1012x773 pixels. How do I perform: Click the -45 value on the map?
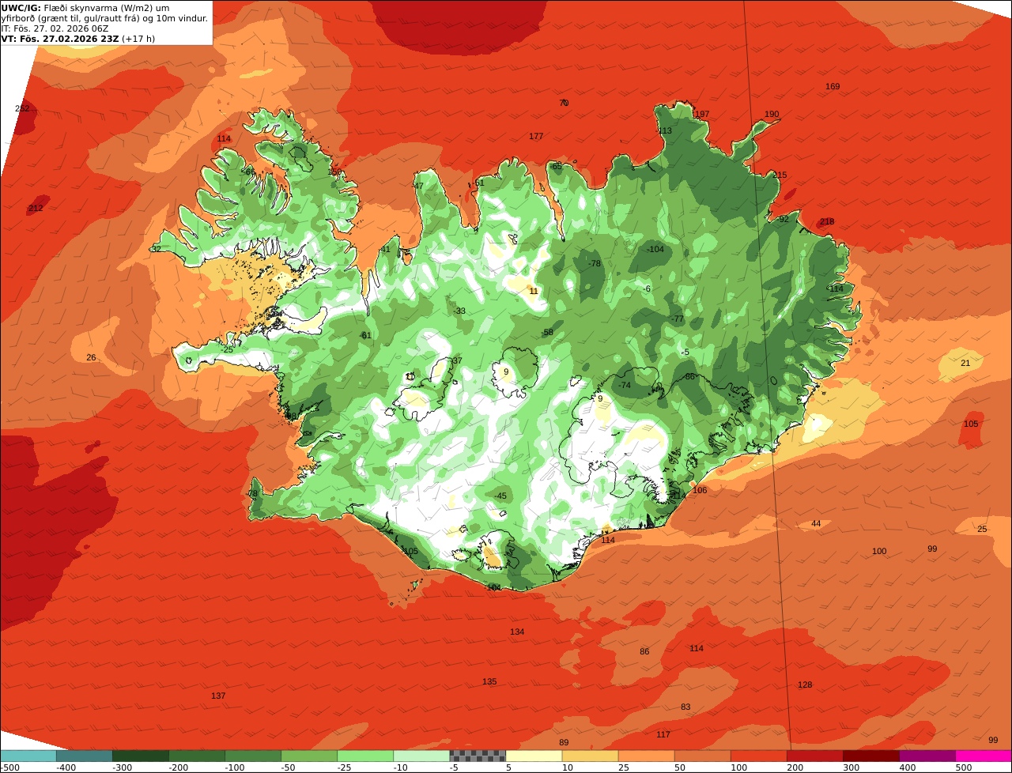click(500, 496)
